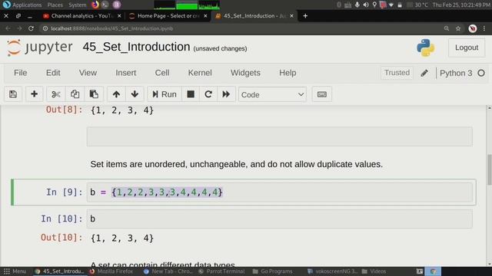The height and width of the screenshot is (276, 492).
Task: Open the View menu
Action: (88, 73)
